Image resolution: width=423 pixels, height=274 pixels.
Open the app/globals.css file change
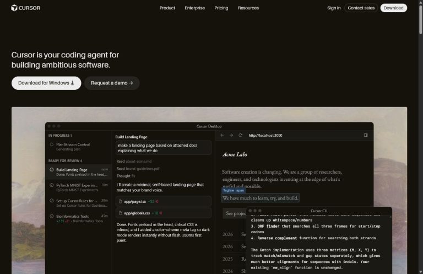coord(163,213)
